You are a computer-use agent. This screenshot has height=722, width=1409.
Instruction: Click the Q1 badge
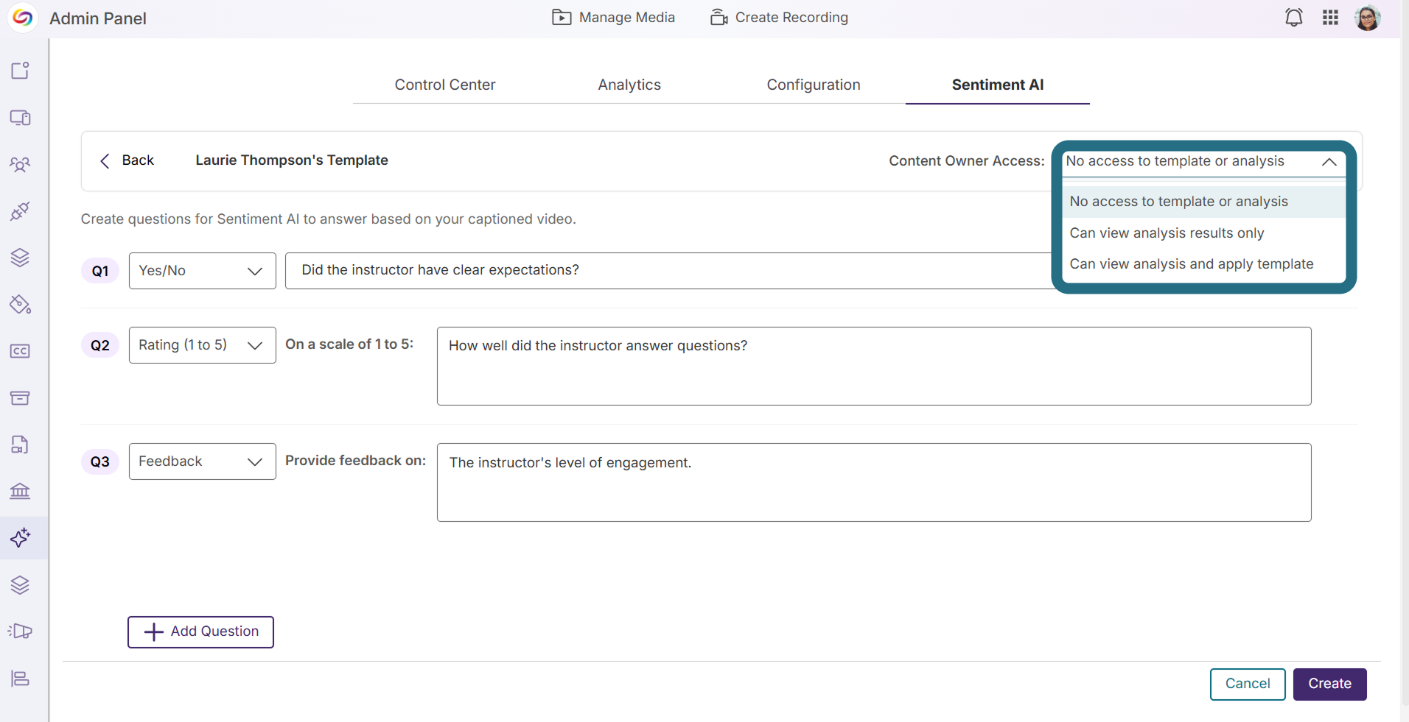point(100,271)
